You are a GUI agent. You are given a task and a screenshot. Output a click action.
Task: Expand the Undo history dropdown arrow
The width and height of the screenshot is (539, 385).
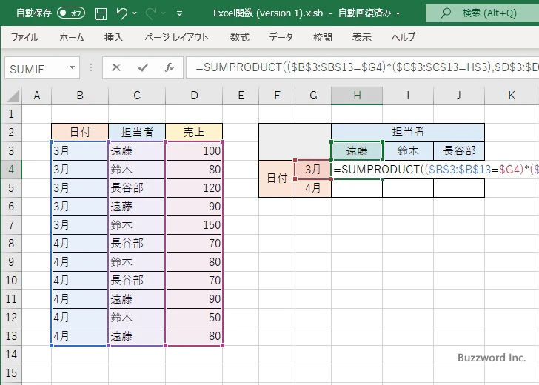coord(135,13)
